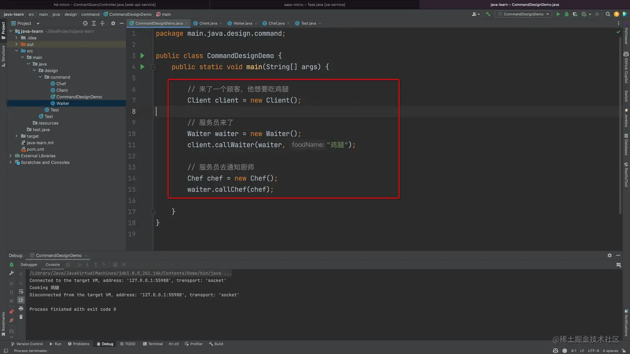This screenshot has width=630, height=354.
Task: Open profiler run options dropdown arrow
Action: click(x=590, y=14)
